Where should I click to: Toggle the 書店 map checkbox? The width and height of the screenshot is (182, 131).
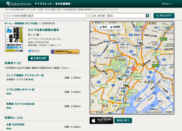pyautogui.click(x=100, y=27)
